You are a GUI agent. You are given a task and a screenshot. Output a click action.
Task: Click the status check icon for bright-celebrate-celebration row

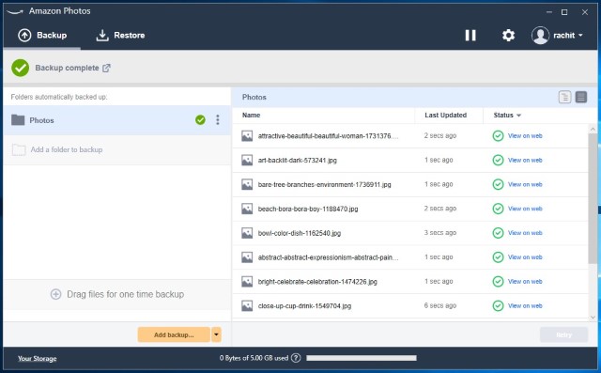[x=498, y=281]
